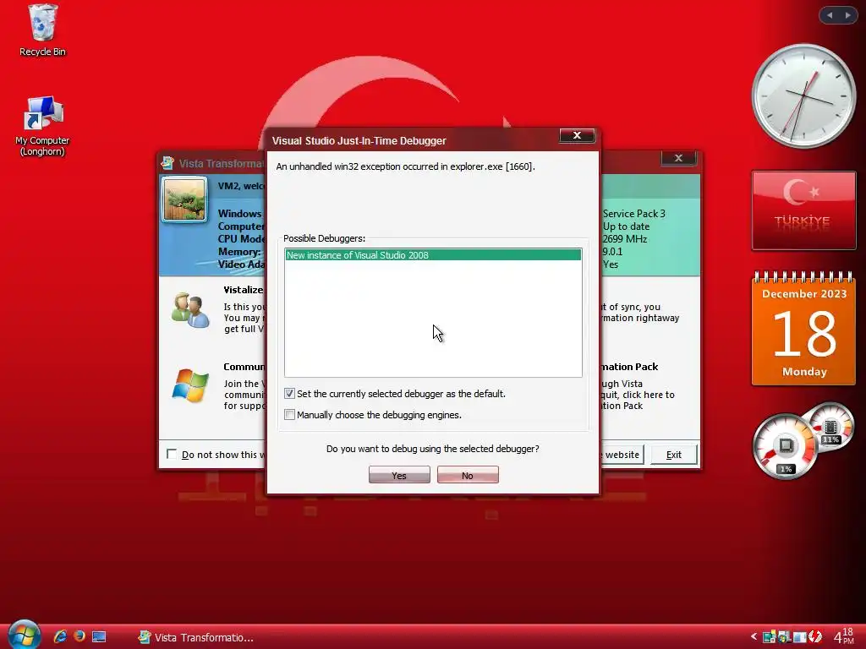Tick the Do not show this checkbox
This screenshot has height=649, width=866.
click(172, 454)
